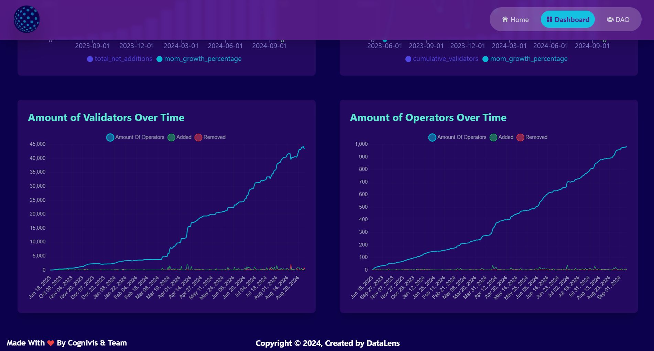Click the Made With By Cognivis & Team text
The width and height of the screenshot is (654, 351).
pyautogui.click(x=67, y=343)
